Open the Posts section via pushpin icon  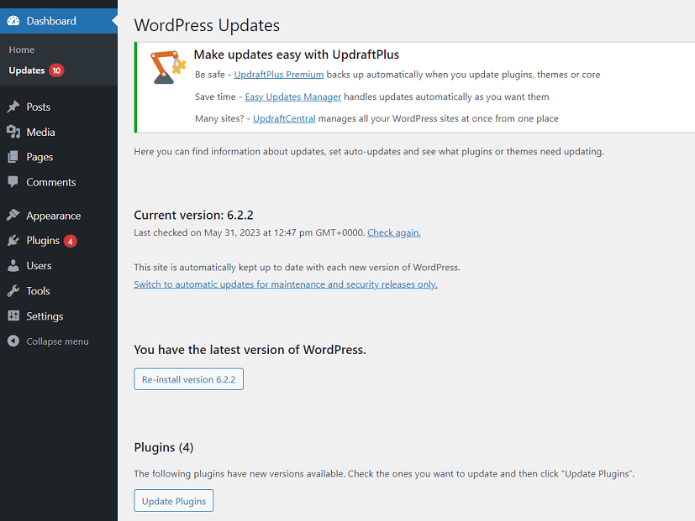12,107
